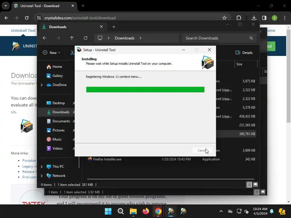The height and width of the screenshot is (218, 291).
Task: Click the Cut scissors icon in Explorer
Action: coord(72,53)
